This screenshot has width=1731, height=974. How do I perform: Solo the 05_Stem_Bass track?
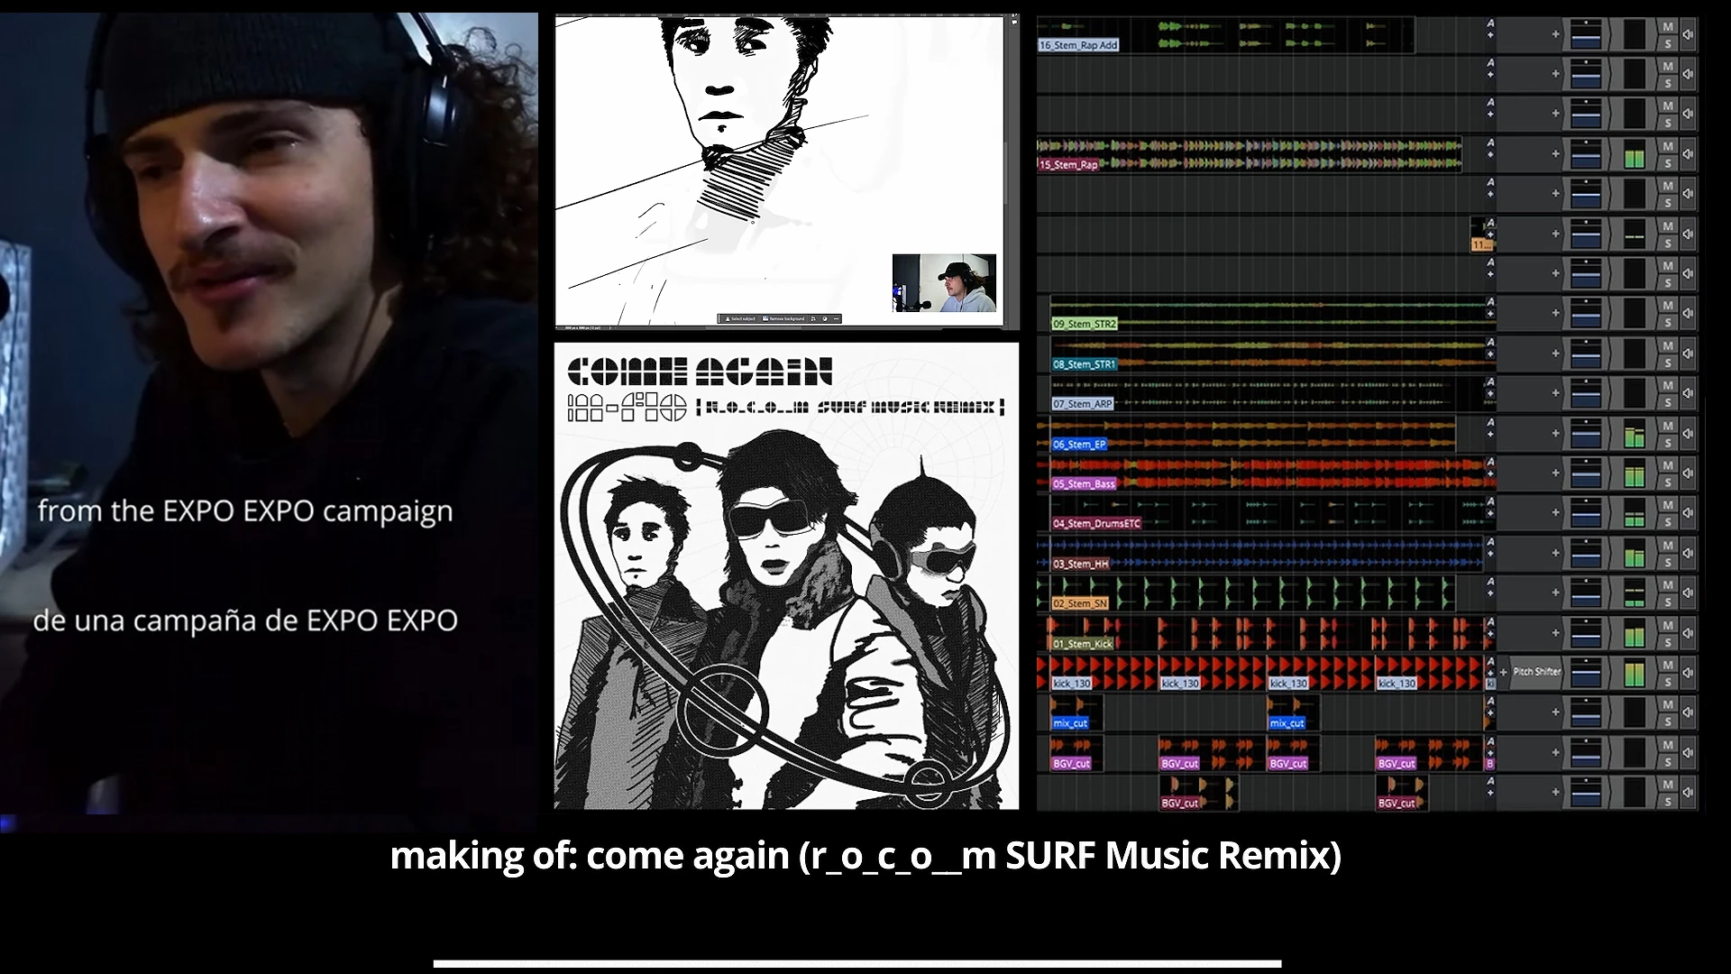tap(1668, 482)
